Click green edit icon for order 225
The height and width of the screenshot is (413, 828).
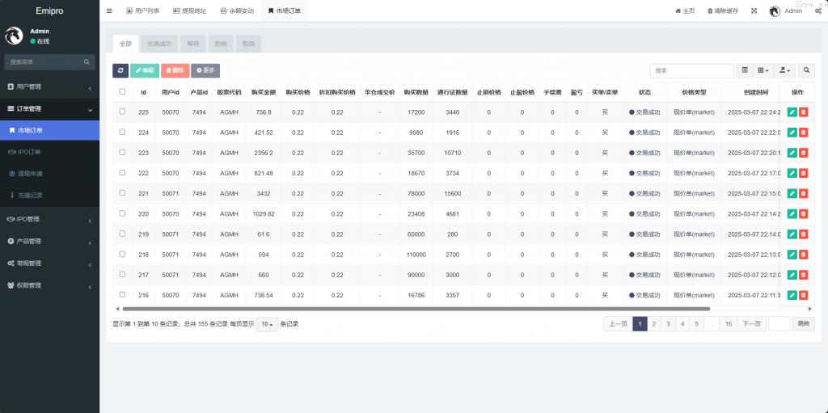pos(792,112)
